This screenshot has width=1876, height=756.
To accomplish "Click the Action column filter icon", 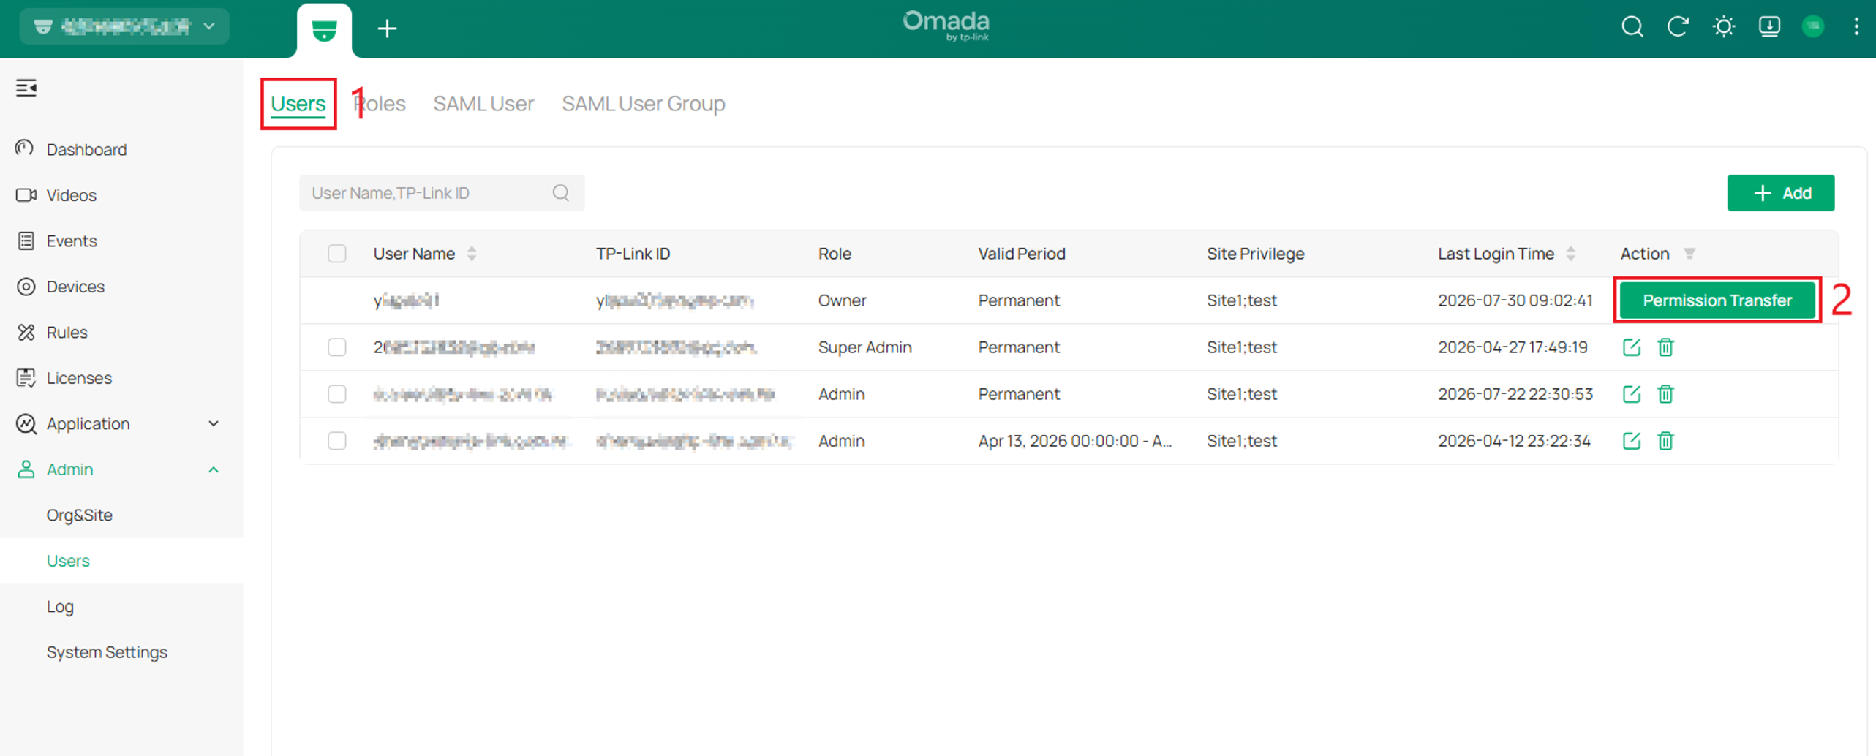I will coord(1689,253).
